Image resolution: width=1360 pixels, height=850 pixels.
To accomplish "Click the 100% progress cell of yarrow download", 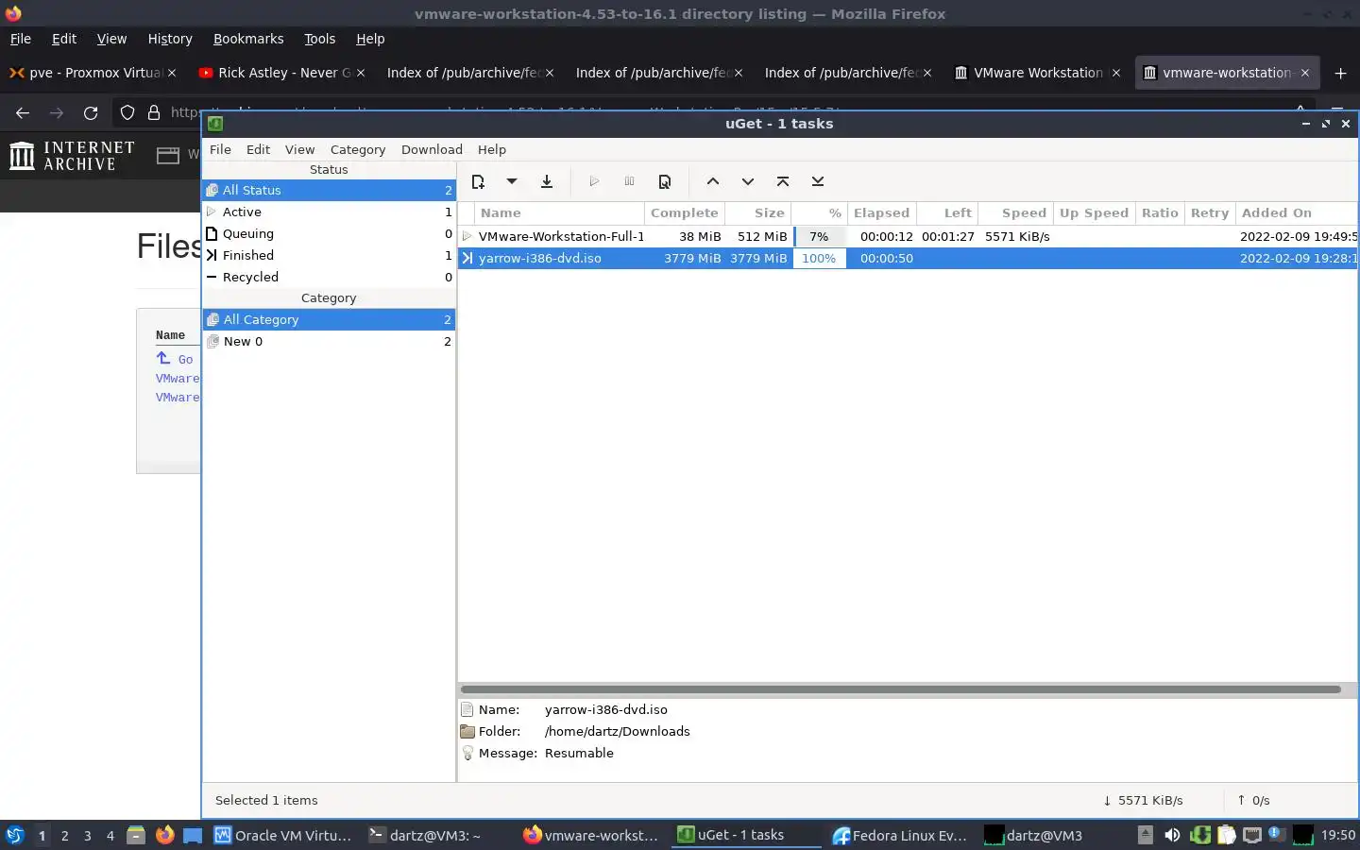I will tap(819, 258).
